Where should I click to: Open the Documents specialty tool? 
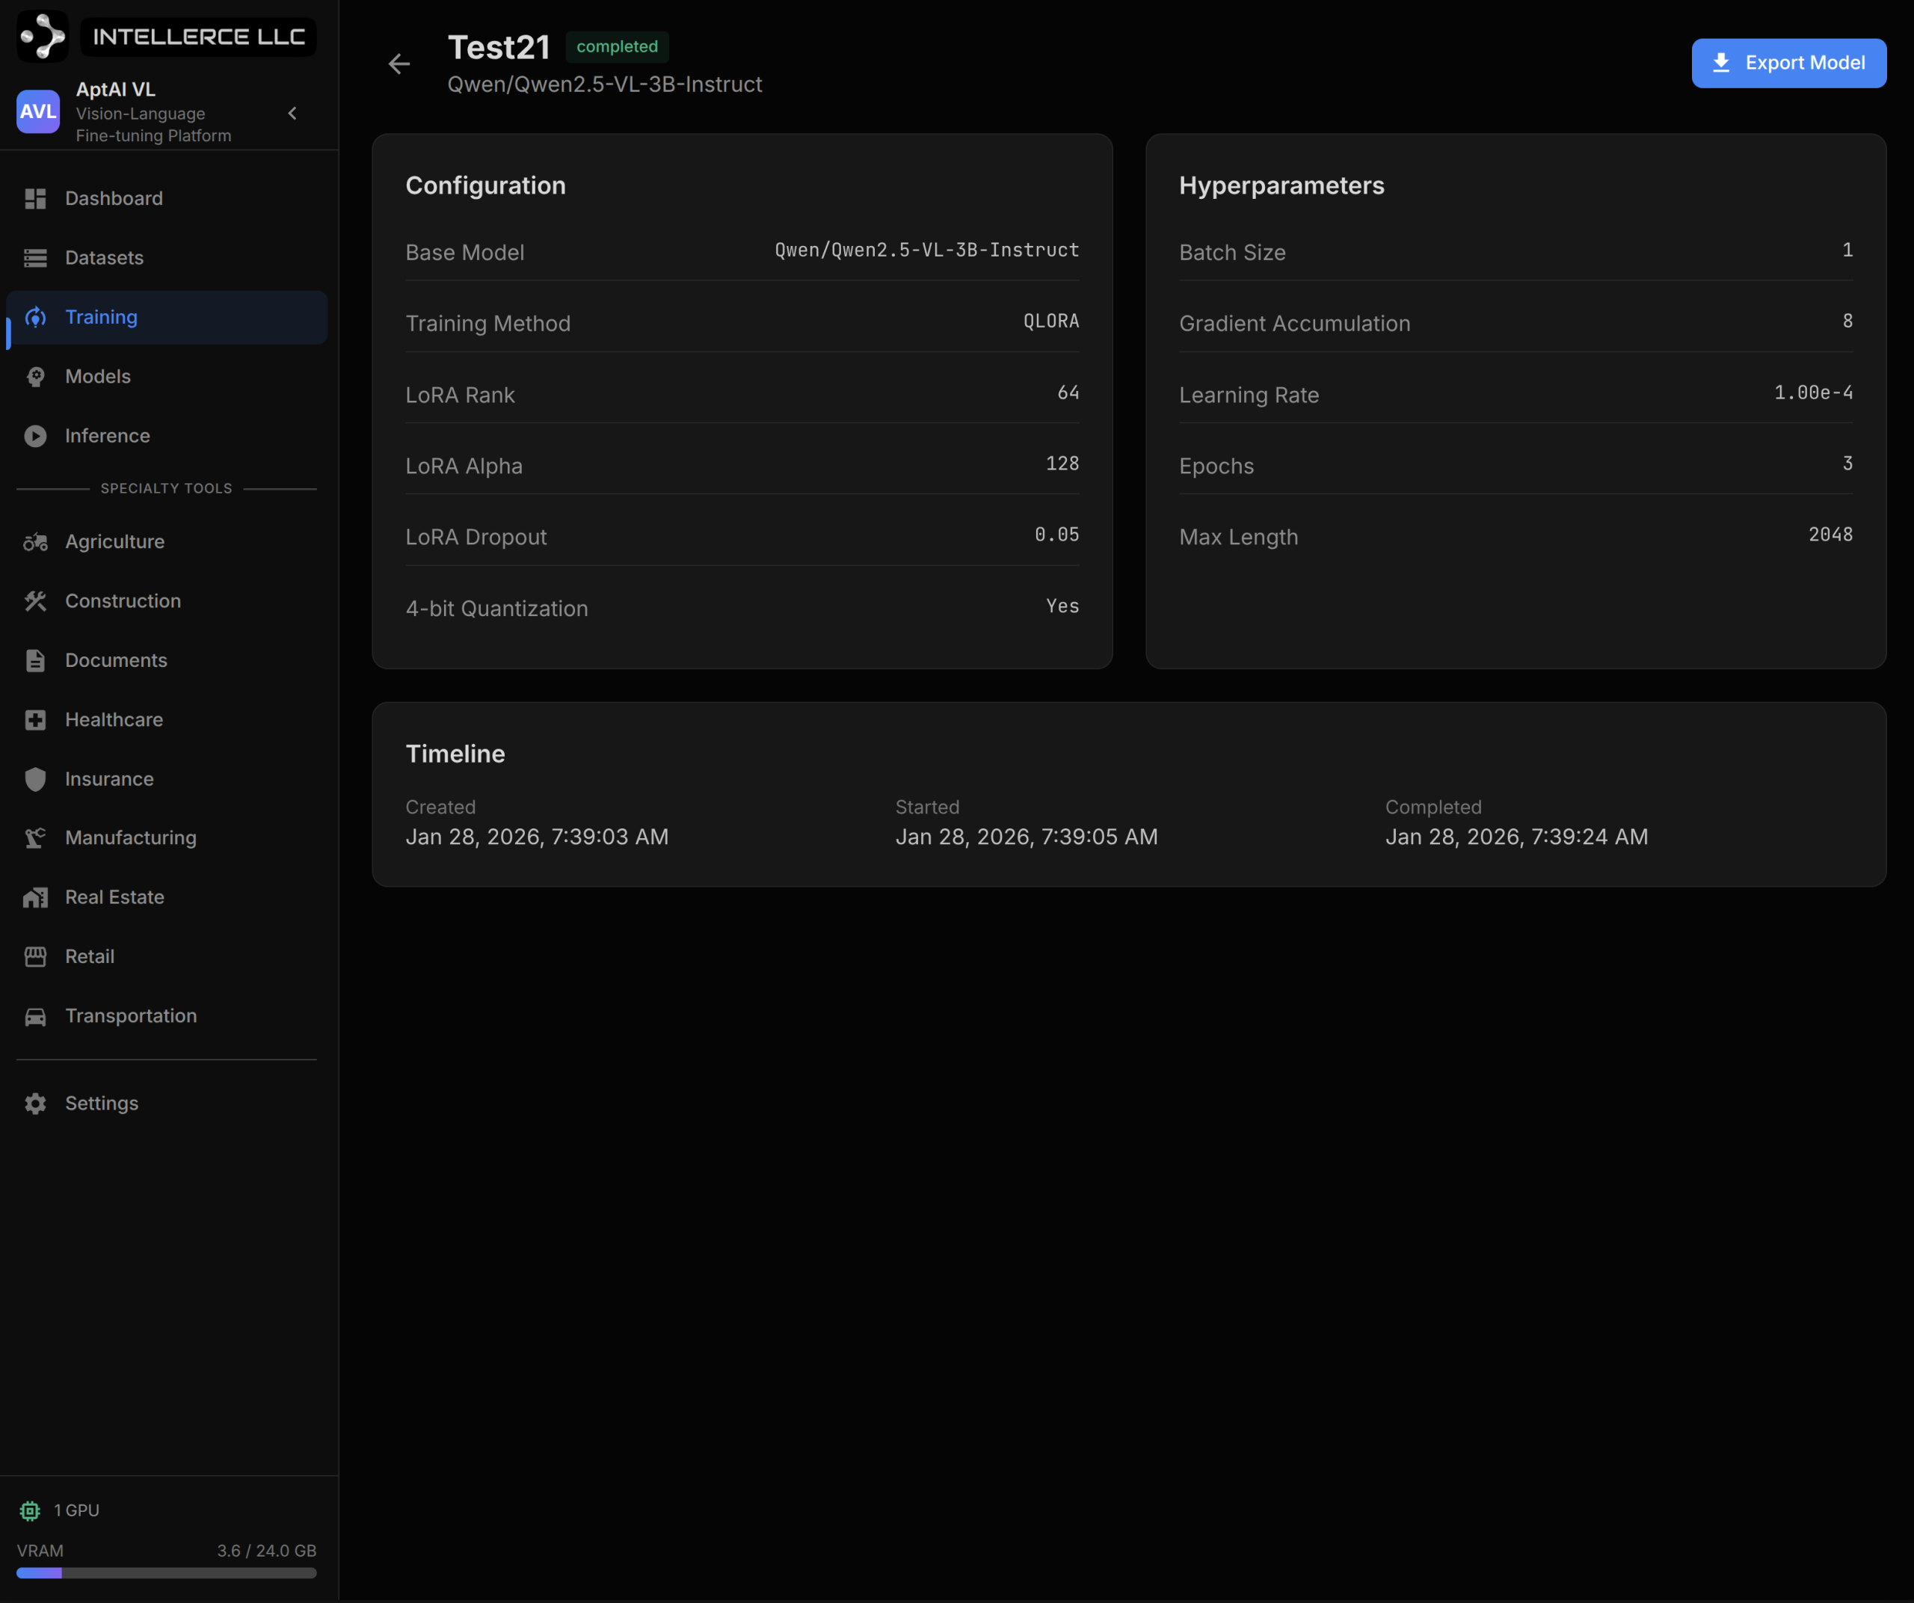[167, 661]
